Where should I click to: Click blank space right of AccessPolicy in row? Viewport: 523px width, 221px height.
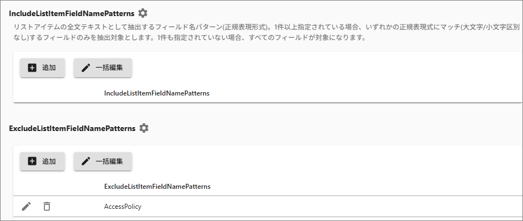(330, 207)
